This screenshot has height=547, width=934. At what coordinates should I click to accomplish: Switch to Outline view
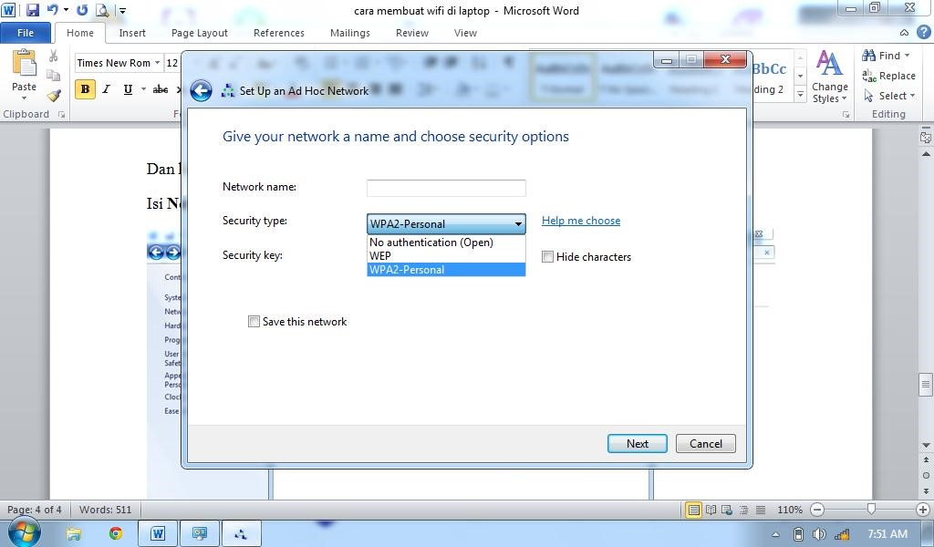click(x=743, y=510)
